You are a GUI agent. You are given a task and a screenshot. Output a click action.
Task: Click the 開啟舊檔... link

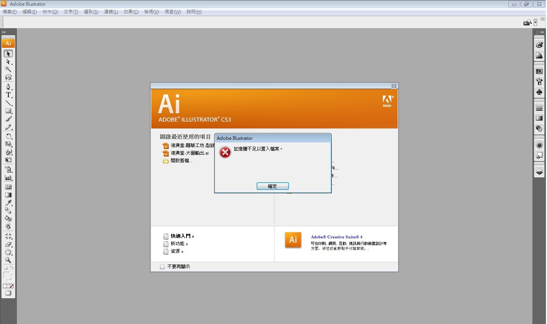click(x=182, y=161)
